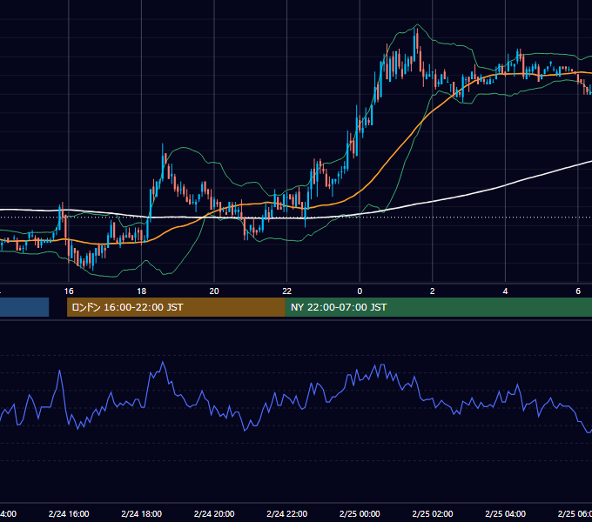This screenshot has width=592, height=522.
Task: Click the hour label 0 on price chart axis
Action: point(360,291)
